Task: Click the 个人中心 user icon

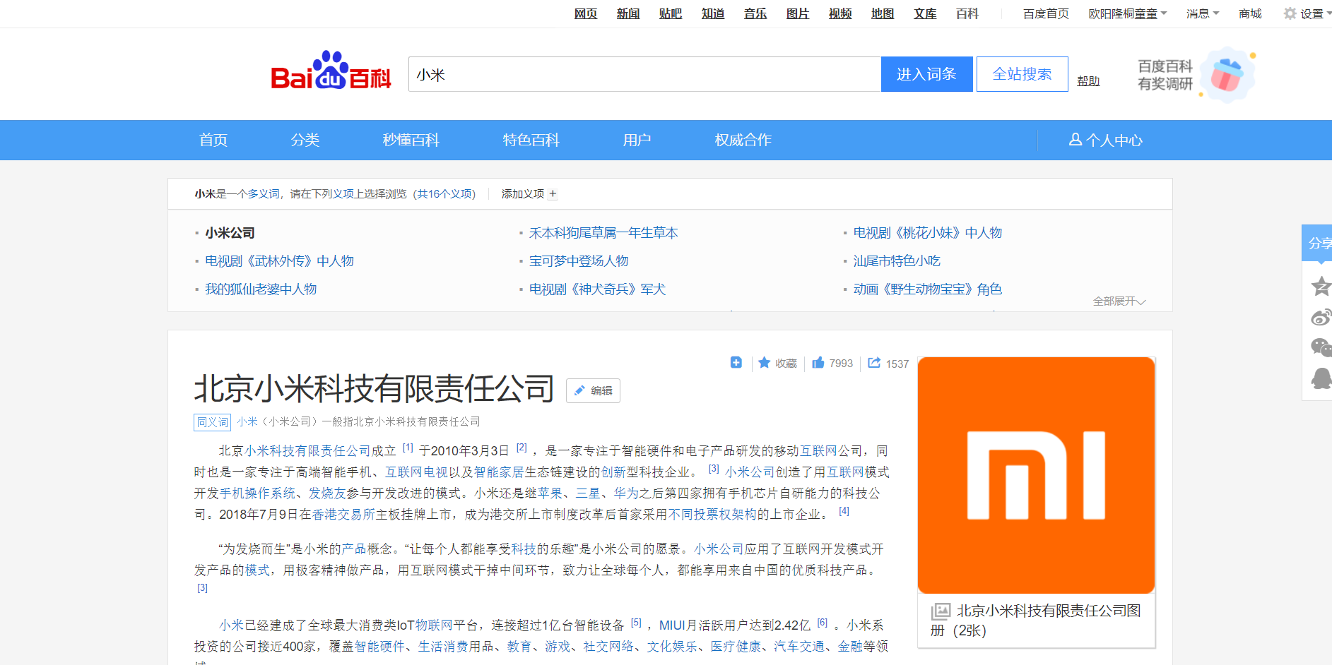Action: pos(1075,140)
